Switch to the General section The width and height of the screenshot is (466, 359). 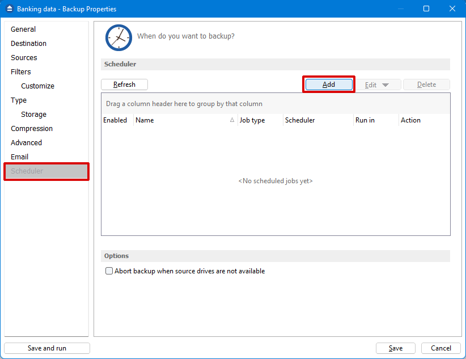23,29
